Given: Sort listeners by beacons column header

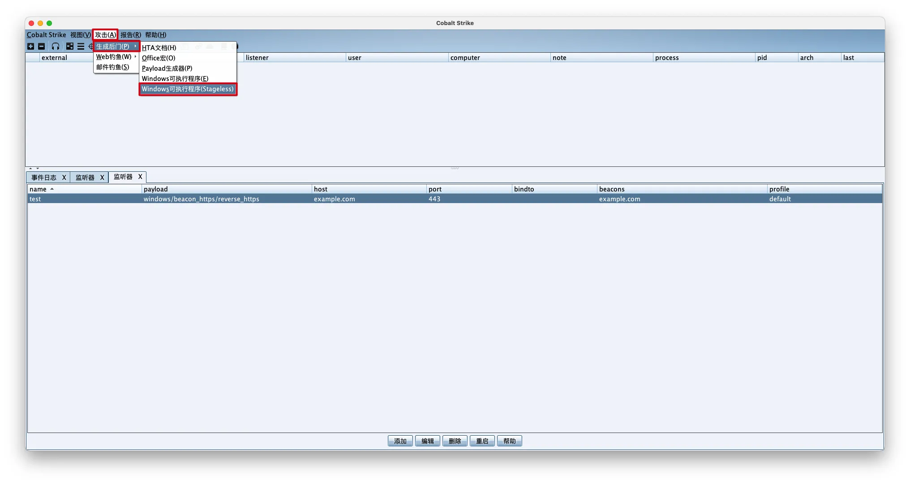Looking at the screenshot, I should [x=682, y=189].
